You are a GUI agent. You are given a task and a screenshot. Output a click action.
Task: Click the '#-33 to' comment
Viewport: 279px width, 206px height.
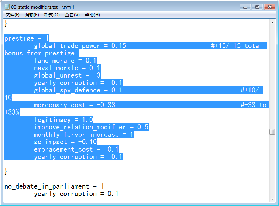(254, 105)
